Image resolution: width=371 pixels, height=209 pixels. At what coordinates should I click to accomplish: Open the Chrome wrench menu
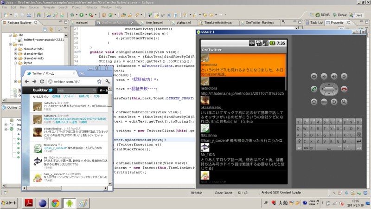tap(108, 82)
